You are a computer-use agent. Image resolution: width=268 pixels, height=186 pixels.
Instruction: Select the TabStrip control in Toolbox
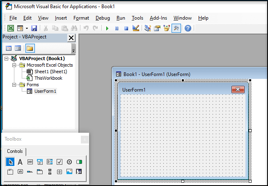30,172
